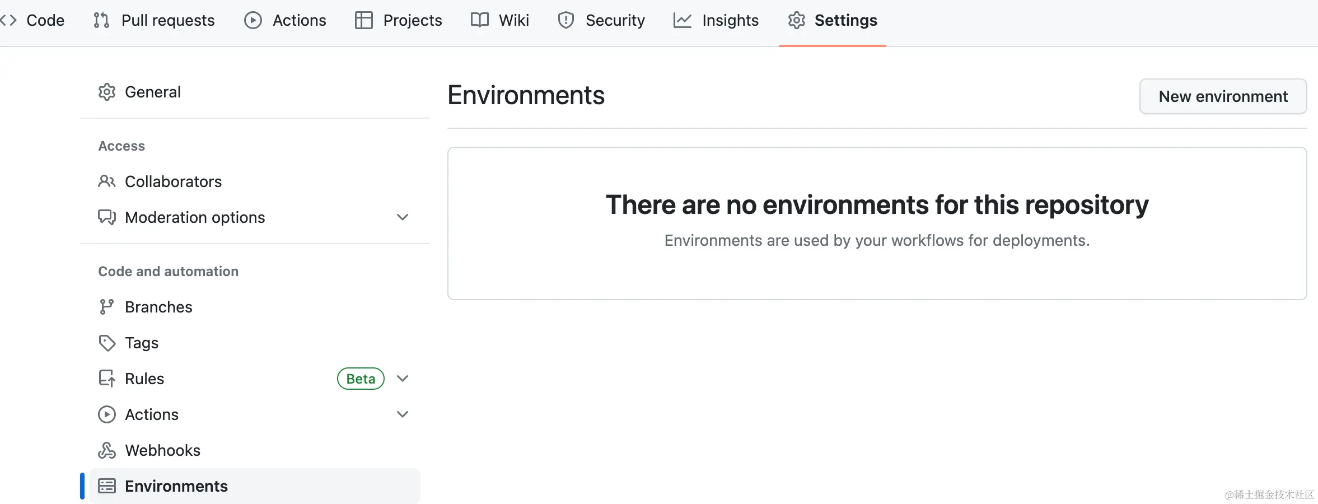Screen dimensions: 1318x504
Task: Click the Settings gear icon in top nav
Action: point(797,20)
